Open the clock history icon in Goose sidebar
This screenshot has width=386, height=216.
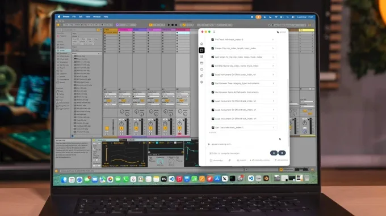coord(202,70)
